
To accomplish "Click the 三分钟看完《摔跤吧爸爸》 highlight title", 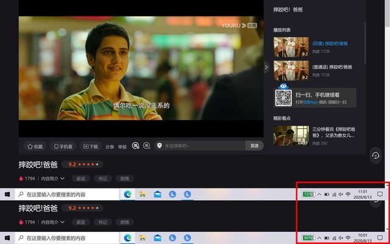I will click(x=333, y=132).
